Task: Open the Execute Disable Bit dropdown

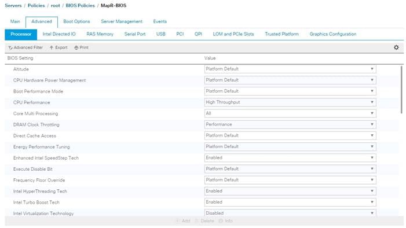Action: [x=290, y=169]
